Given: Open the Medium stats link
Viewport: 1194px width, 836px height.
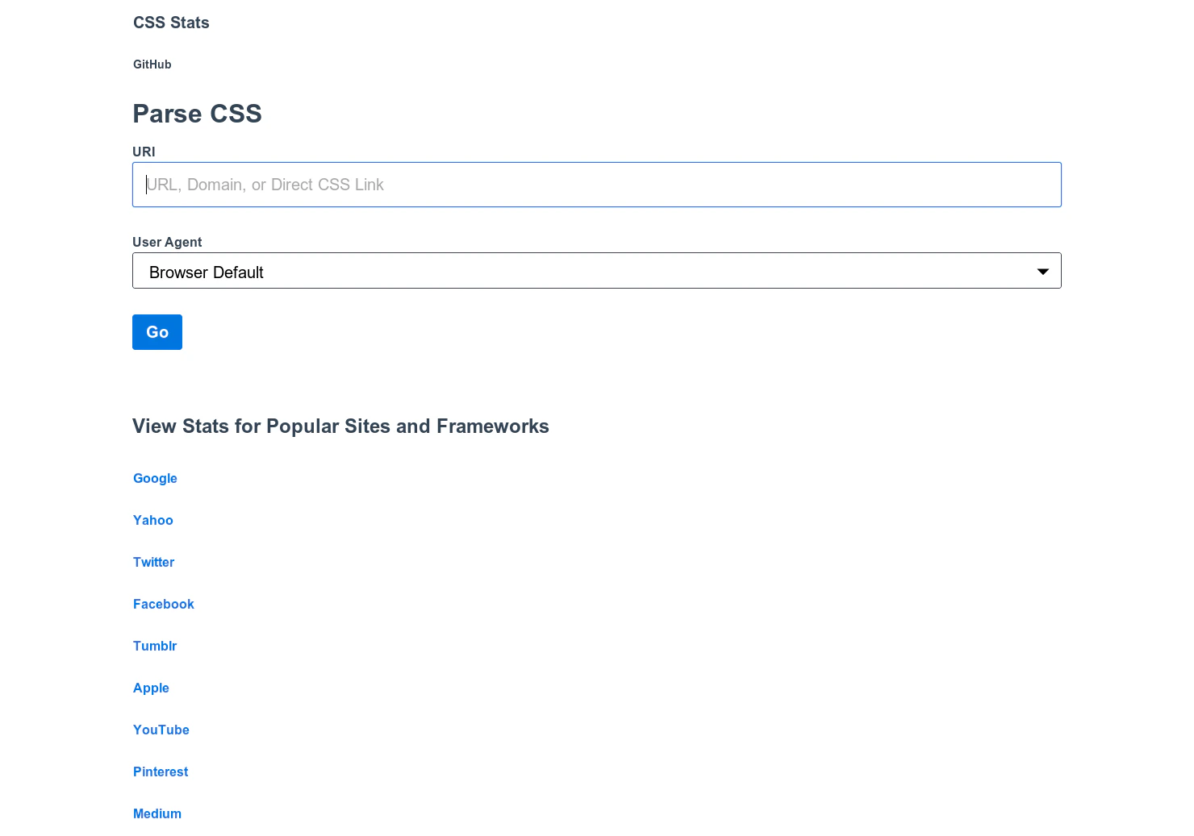Looking at the screenshot, I should tap(157, 813).
